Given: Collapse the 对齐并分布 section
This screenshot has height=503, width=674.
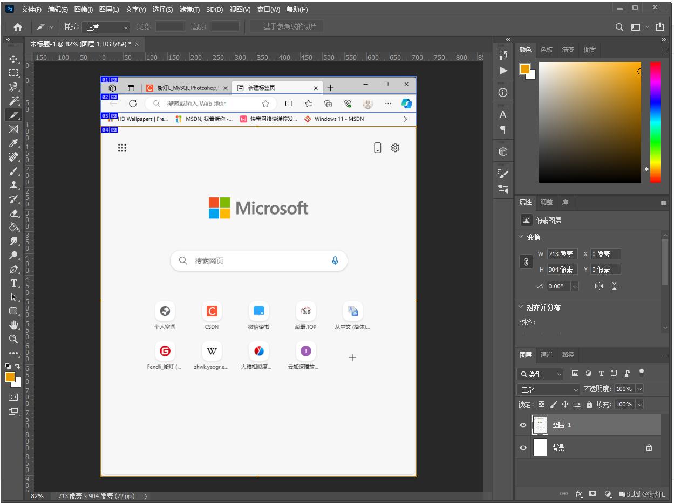Looking at the screenshot, I should click(521, 307).
